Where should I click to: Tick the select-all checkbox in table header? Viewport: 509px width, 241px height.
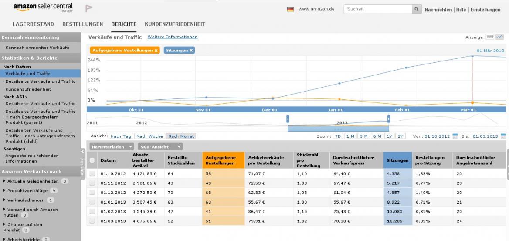[92, 160]
